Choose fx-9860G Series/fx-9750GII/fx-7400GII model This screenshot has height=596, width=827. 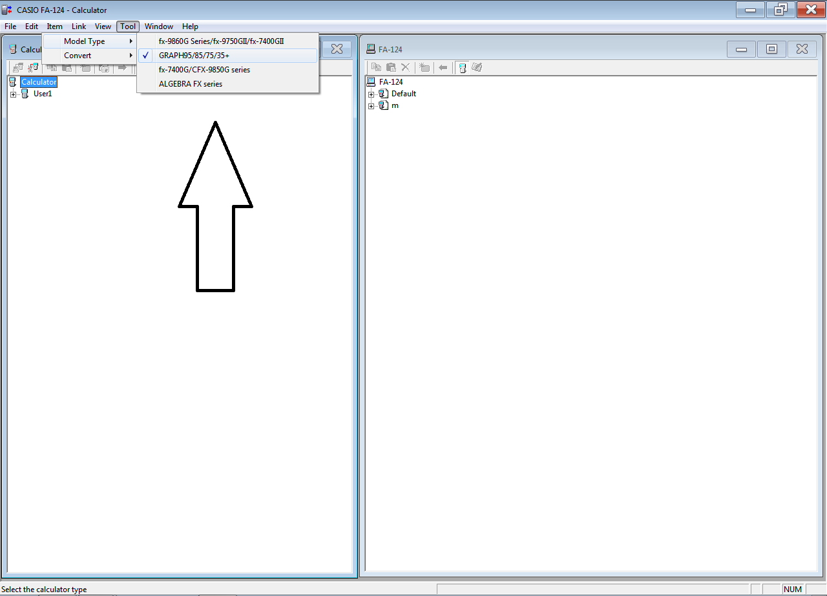pyautogui.click(x=227, y=41)
